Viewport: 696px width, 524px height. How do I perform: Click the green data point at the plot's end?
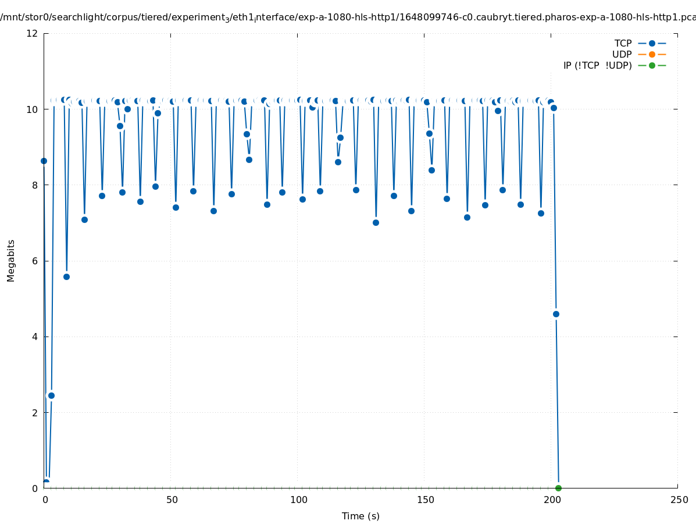pyautogui.click(x=558, y=488)
